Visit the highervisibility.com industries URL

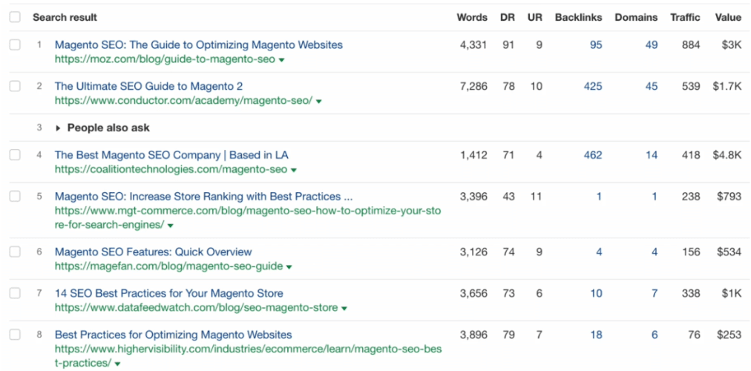[x=248, y=356]
